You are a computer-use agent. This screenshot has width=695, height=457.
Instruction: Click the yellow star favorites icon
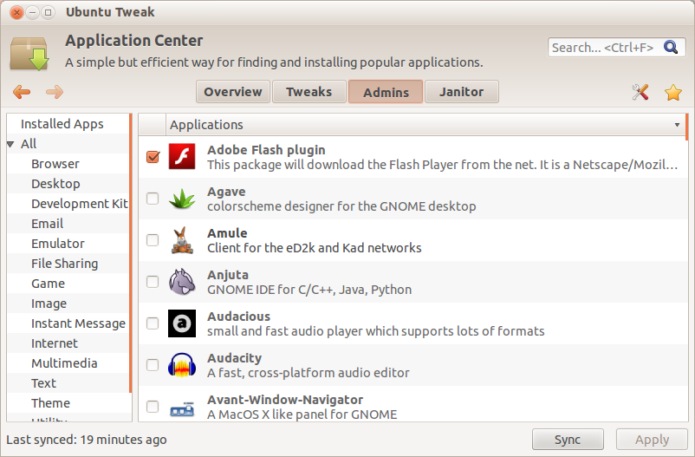672,92
